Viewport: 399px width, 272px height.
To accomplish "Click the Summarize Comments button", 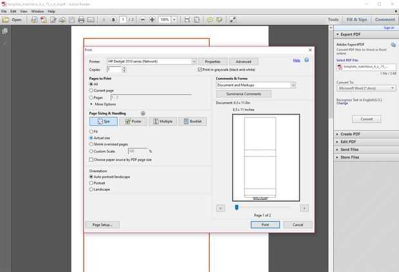I will coord(244,94).
